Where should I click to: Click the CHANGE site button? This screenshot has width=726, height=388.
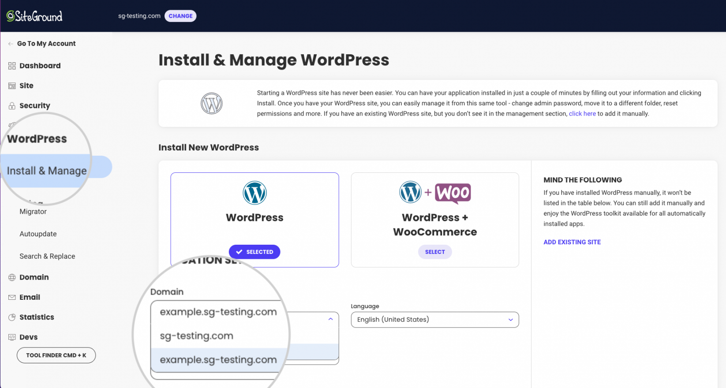(180, 16)
